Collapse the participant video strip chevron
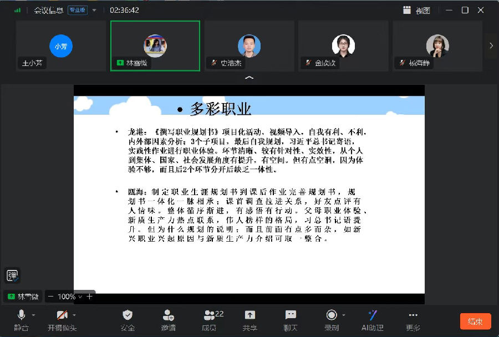The image size is (499, 337). coord(249,78)
